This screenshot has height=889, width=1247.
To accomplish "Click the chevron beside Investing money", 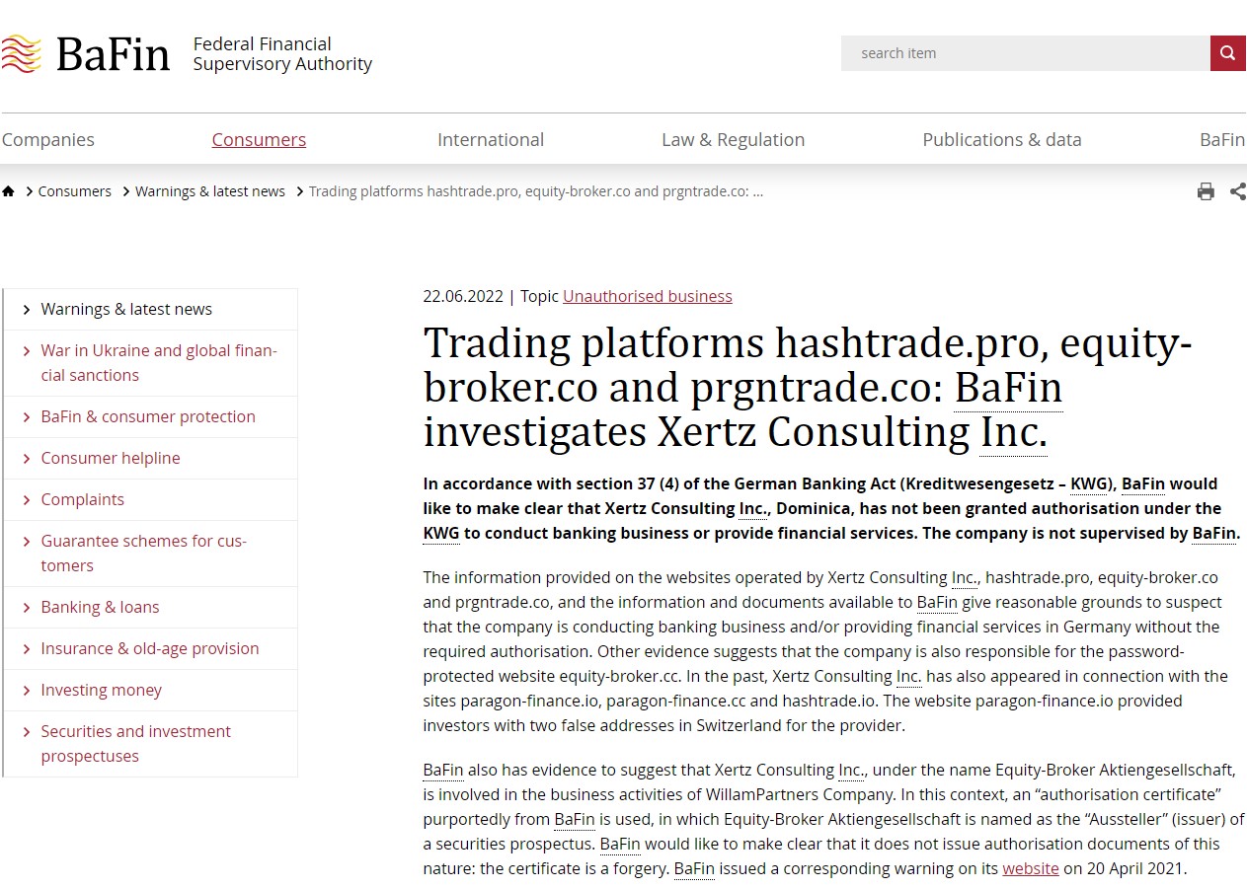I will [27, 691].
